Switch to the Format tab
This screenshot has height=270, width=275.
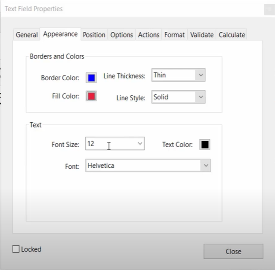pyautogui.click(x=175, y=35)
